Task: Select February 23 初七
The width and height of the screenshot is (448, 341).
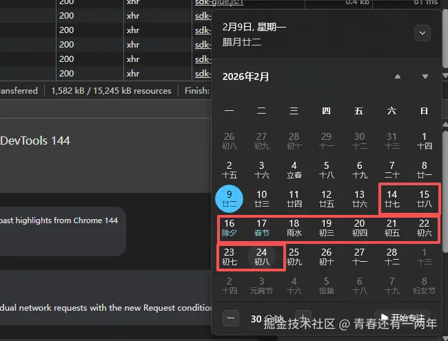Action: [x=229, y=256]
